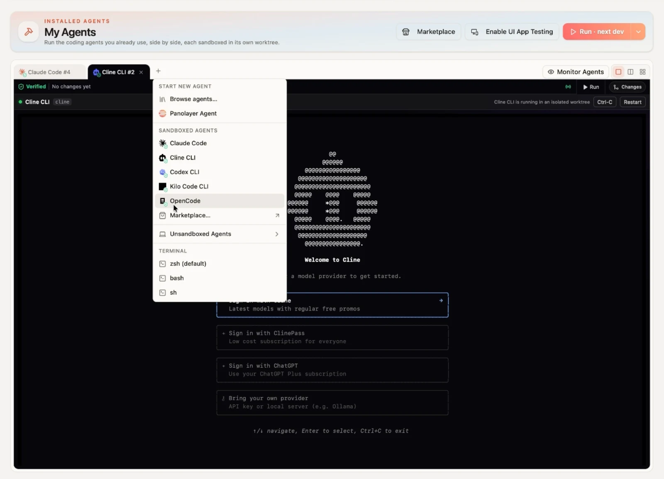Click the green broadcast signal icon
664x479 pixels.
coord(568,87)
